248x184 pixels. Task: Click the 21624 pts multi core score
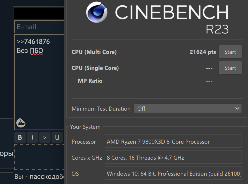point(203,52)
